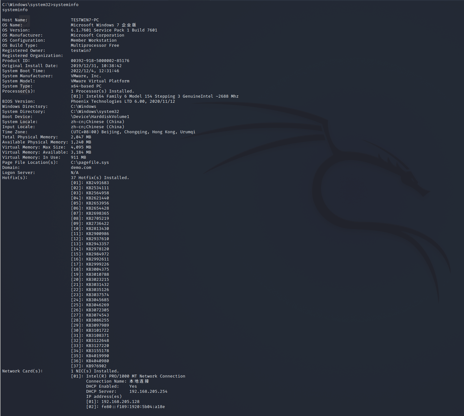Click the 'Connection Name:' label
Image resolution: width=464 pixels, height=416 pixels.
tap(106, 381)
